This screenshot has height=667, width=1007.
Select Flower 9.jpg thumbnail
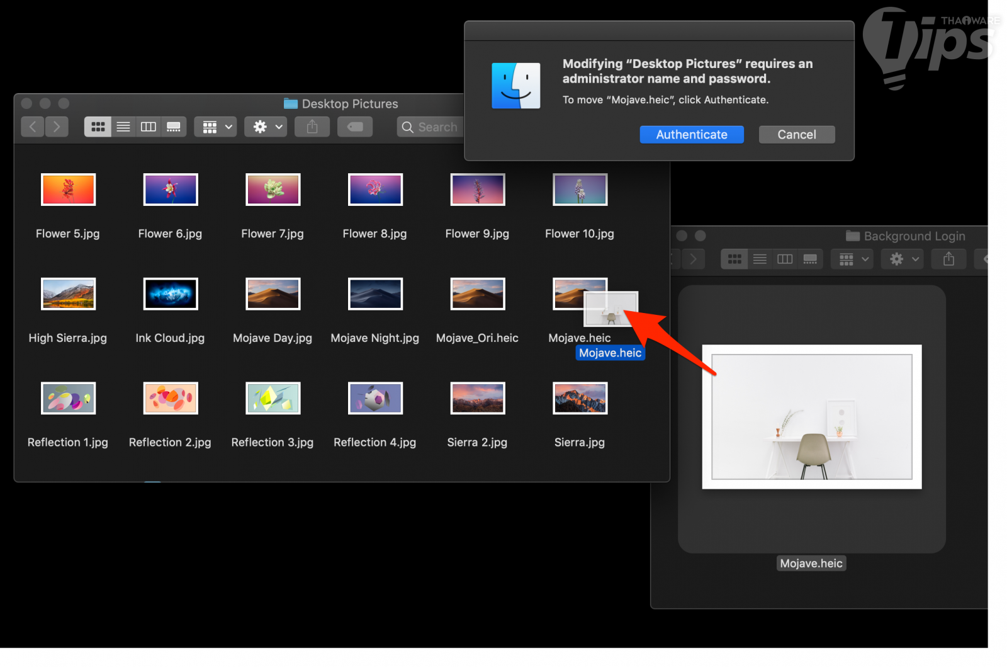[x=478, y=189]
